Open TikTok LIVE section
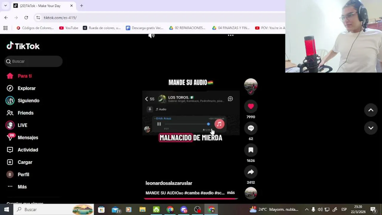Screen dimensions: 382x215 [17, 125]
